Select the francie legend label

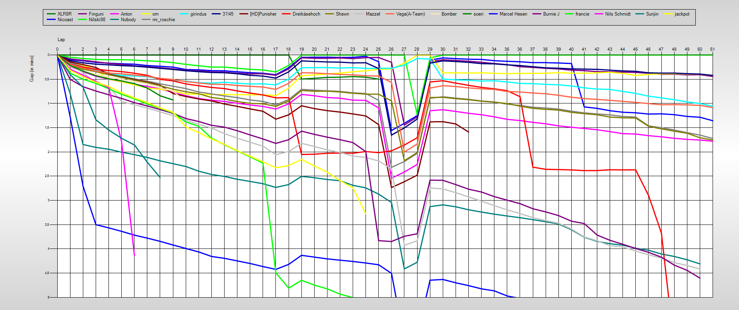(x=582, y=14)
